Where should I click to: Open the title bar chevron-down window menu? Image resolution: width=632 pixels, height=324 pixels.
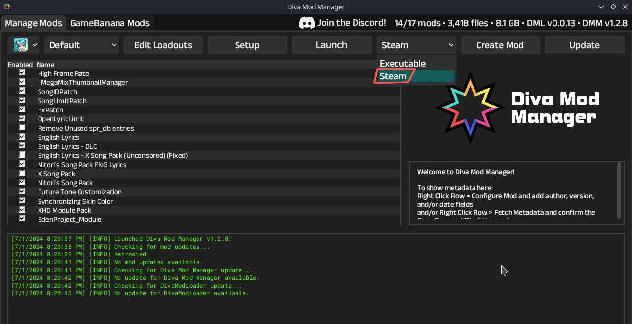coord(601,7)
